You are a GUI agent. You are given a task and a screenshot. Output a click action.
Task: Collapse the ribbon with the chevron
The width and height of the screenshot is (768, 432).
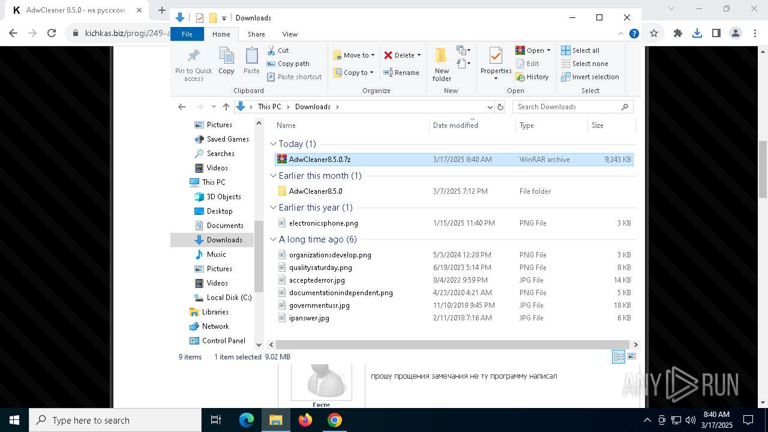[621, 34]
